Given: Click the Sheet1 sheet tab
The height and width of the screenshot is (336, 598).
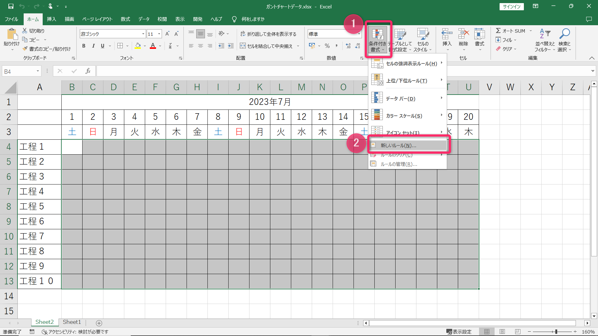Looking at the screenshot, I should (x=72, y=322).
